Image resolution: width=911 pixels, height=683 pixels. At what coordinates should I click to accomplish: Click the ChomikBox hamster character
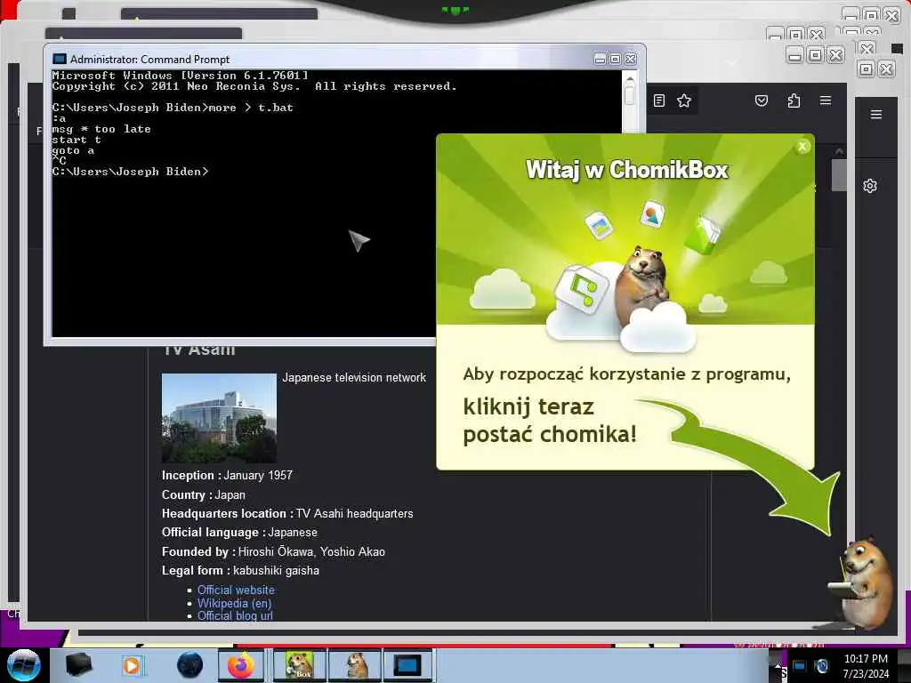865,583
